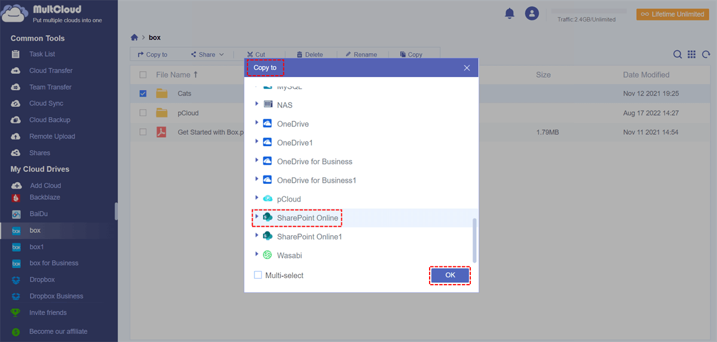Open Team Transfer in sidebar
This screenshot has width=717, height=342.
(50, 87)
